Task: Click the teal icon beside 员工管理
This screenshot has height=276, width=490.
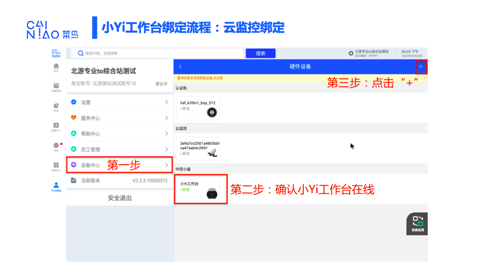Action: tap(73, 149)
